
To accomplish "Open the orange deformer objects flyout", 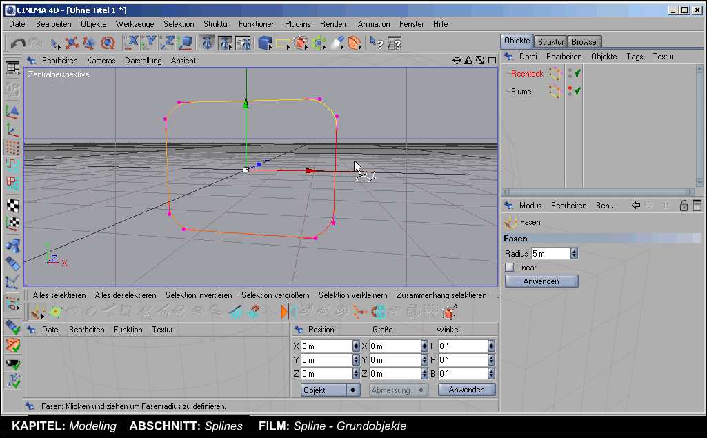I will pos(355,43).
